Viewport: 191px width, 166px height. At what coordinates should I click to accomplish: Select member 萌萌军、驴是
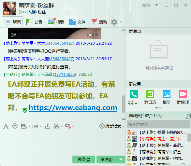tap(157, 152)
